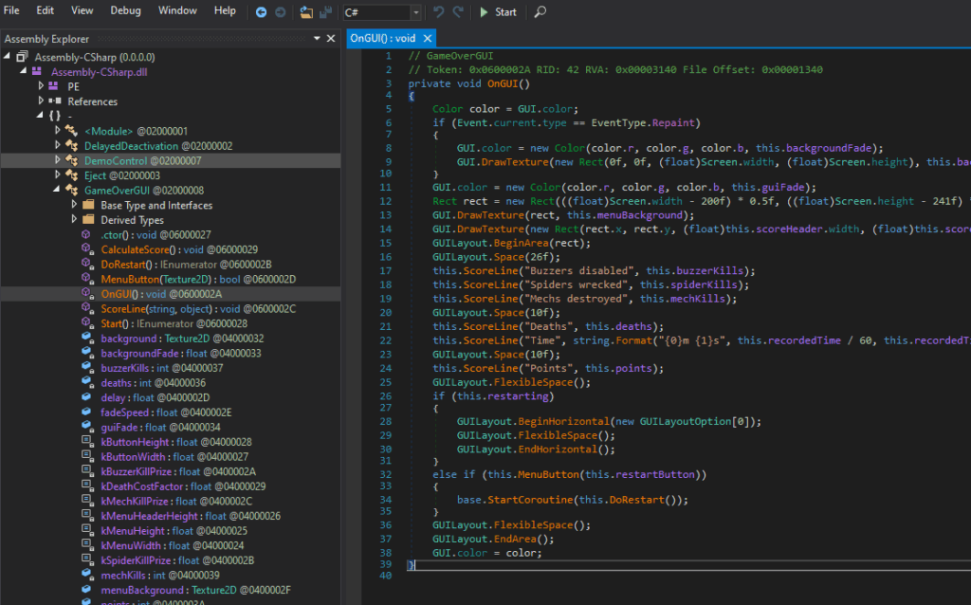Collapse the GameOverGUI class node
The height and width of the screenshot is (605, 971).
(58, 191)
